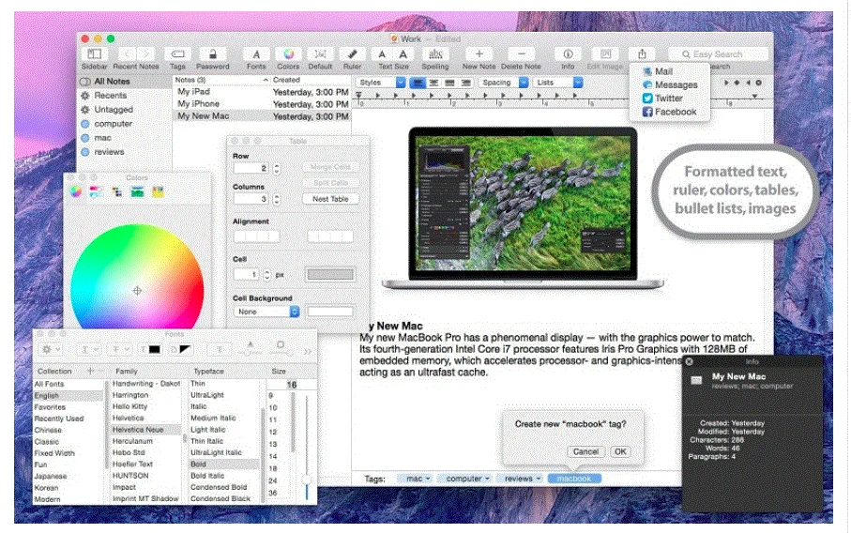851x533 pixels.
Task: Align text left in format bar
Action: point(418,83)
